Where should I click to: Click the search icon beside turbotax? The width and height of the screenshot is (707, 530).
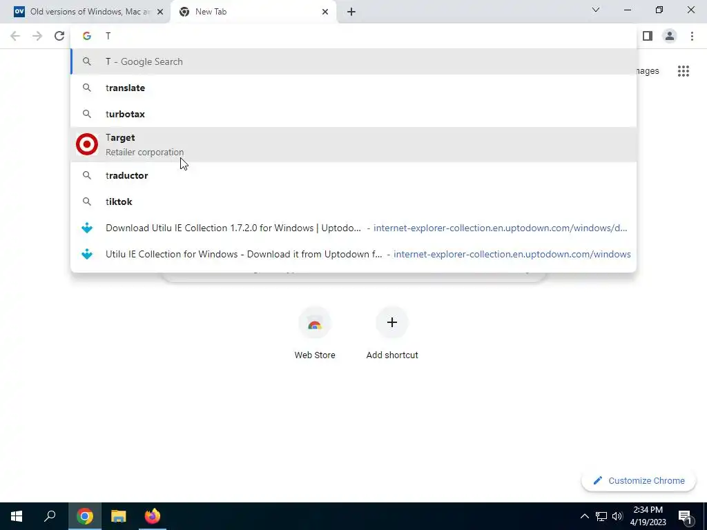pyautogui.click(x=87, y=114)
